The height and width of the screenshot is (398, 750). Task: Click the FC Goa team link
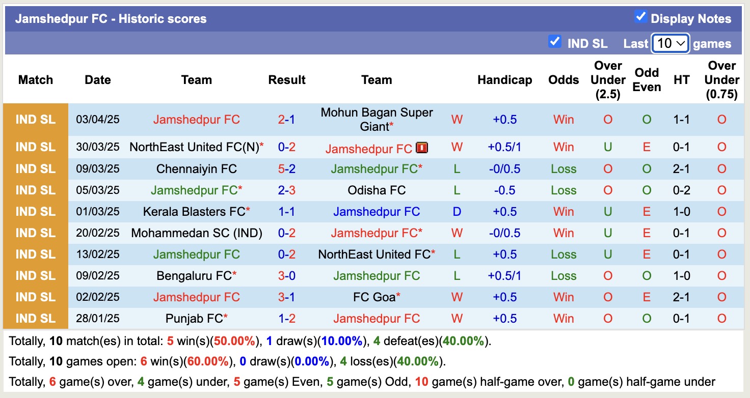point(374,297)
